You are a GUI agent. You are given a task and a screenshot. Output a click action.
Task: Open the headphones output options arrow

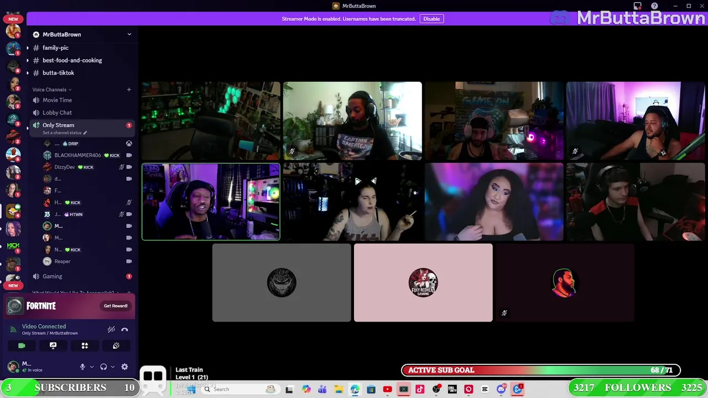tap(113, 366)
